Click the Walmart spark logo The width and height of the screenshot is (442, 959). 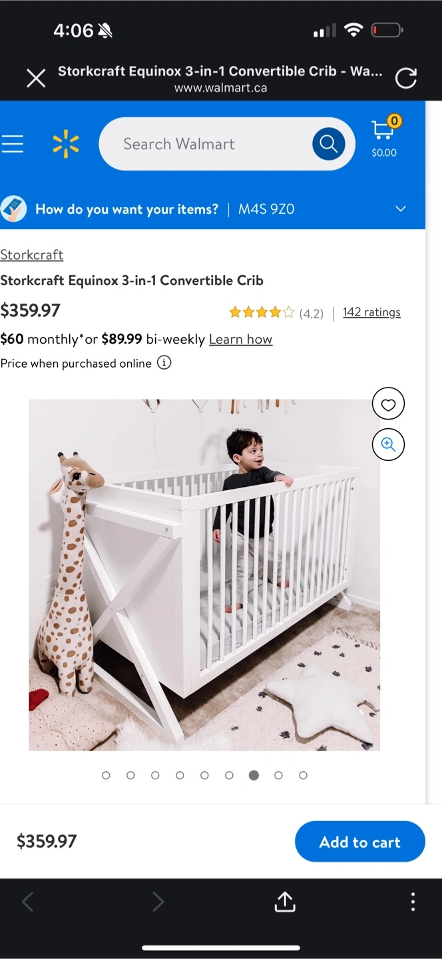coord(66,144)
